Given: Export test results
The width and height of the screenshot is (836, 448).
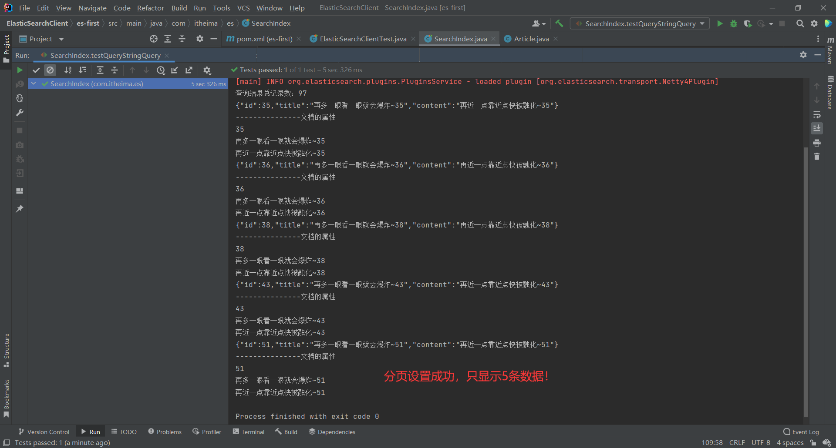Looking at the screenshot, I should pos(189,70).
